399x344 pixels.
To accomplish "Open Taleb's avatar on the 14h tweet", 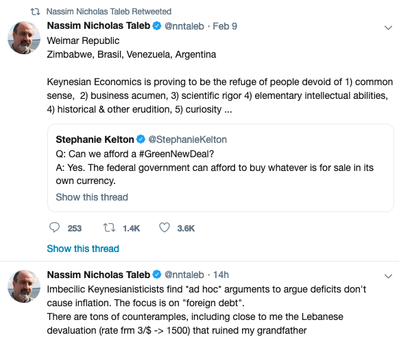I will click(x=24, y=286).
